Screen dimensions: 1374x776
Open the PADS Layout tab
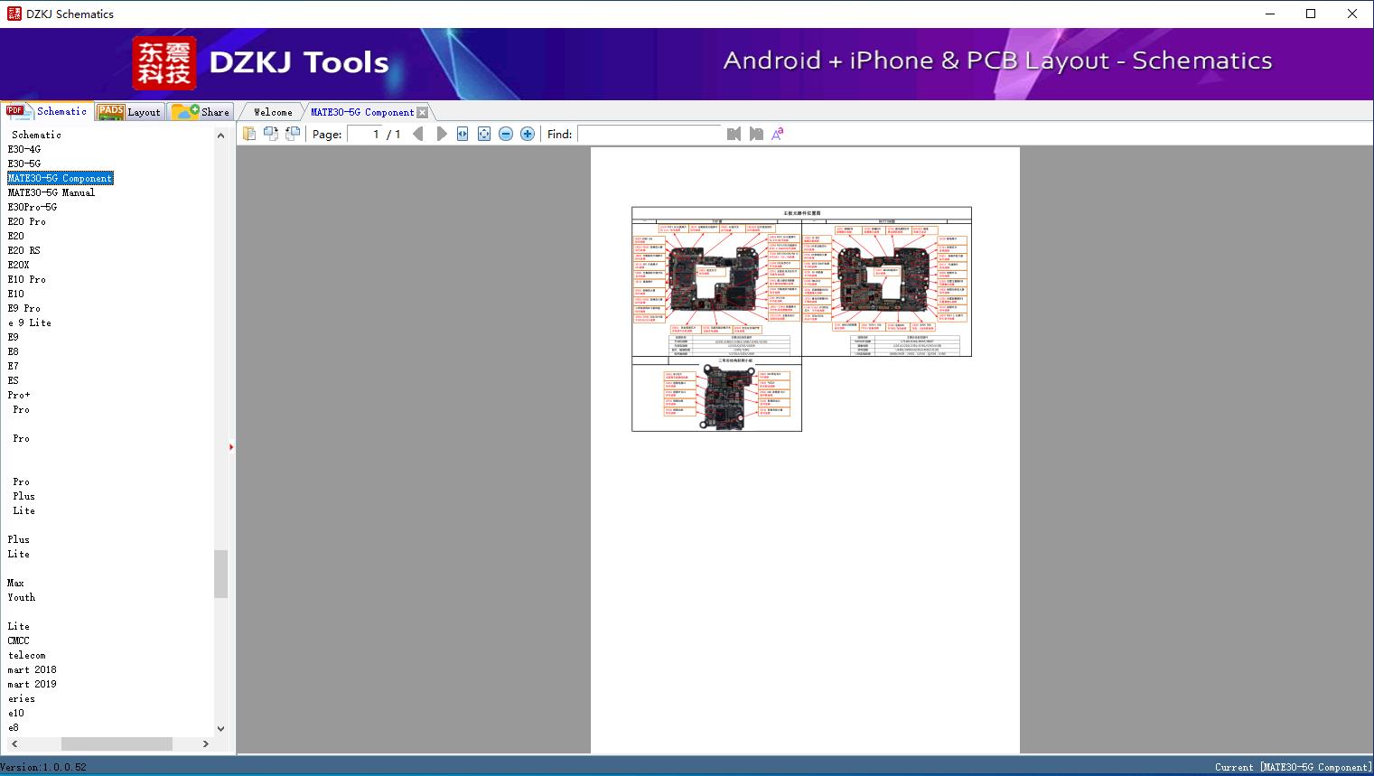click(x=129, y=112)
